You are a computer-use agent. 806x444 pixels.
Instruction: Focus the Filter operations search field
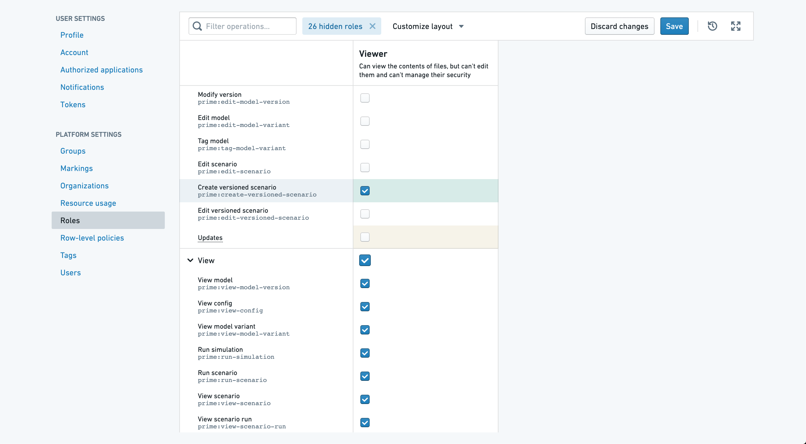click(243, 26)
